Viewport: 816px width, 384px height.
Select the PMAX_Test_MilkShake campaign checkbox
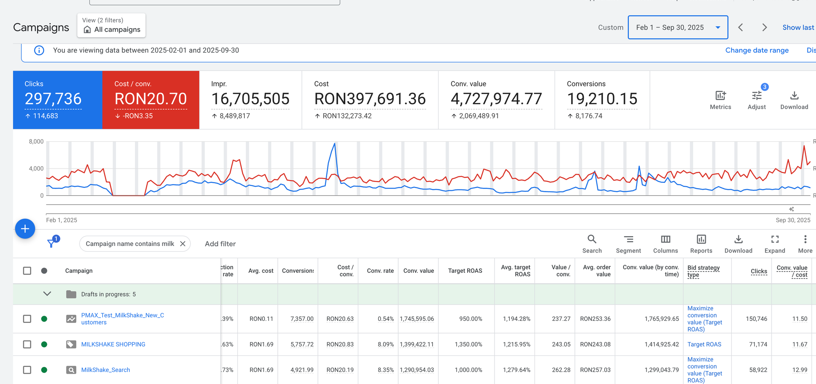[x=27, y=319]
